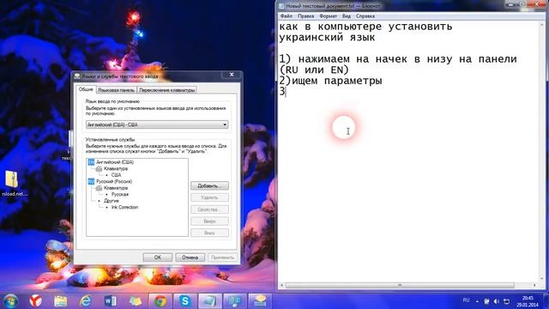Viewport: 549px width, 309px height.
Task: Select Другие in services tree
Action: point(112,201)
